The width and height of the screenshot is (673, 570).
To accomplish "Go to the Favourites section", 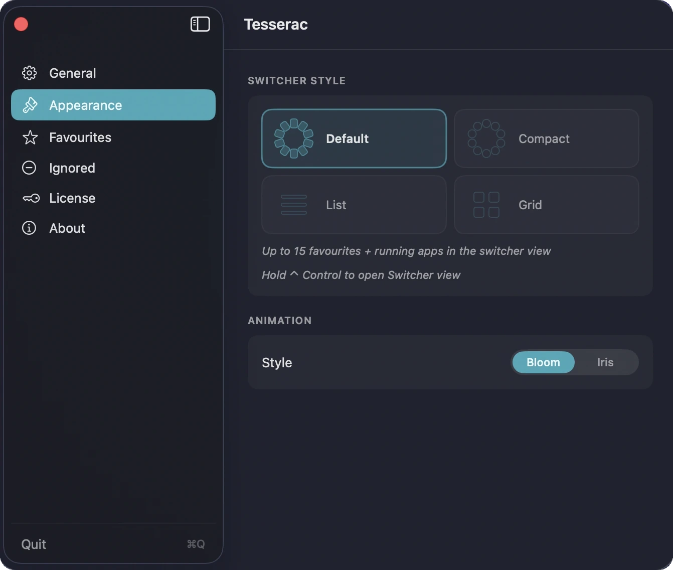I will pyautogui.click(x=113, y=137).
